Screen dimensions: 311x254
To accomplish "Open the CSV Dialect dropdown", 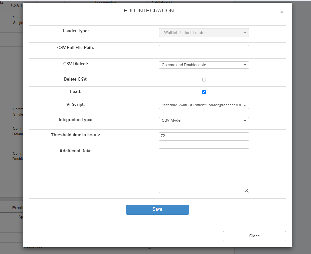I will [x=204, y=65].
